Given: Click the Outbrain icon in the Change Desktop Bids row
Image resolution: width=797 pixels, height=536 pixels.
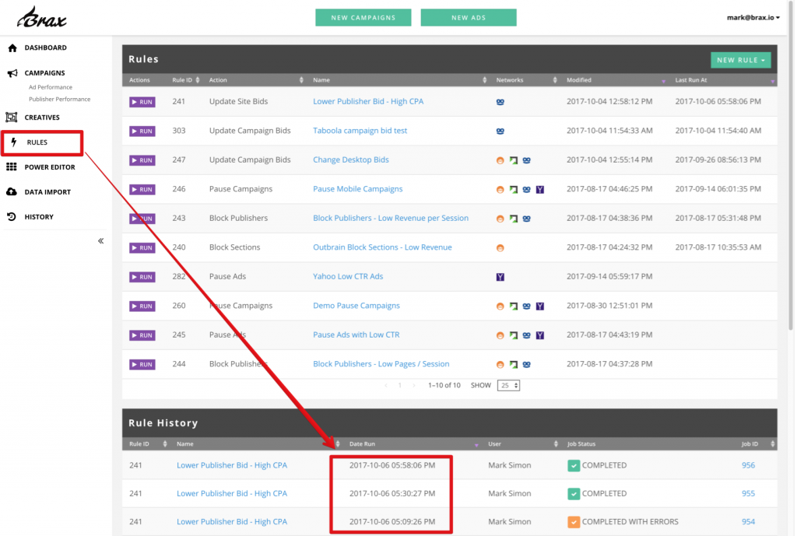Looking at the screenshot, I should (500, 160).
